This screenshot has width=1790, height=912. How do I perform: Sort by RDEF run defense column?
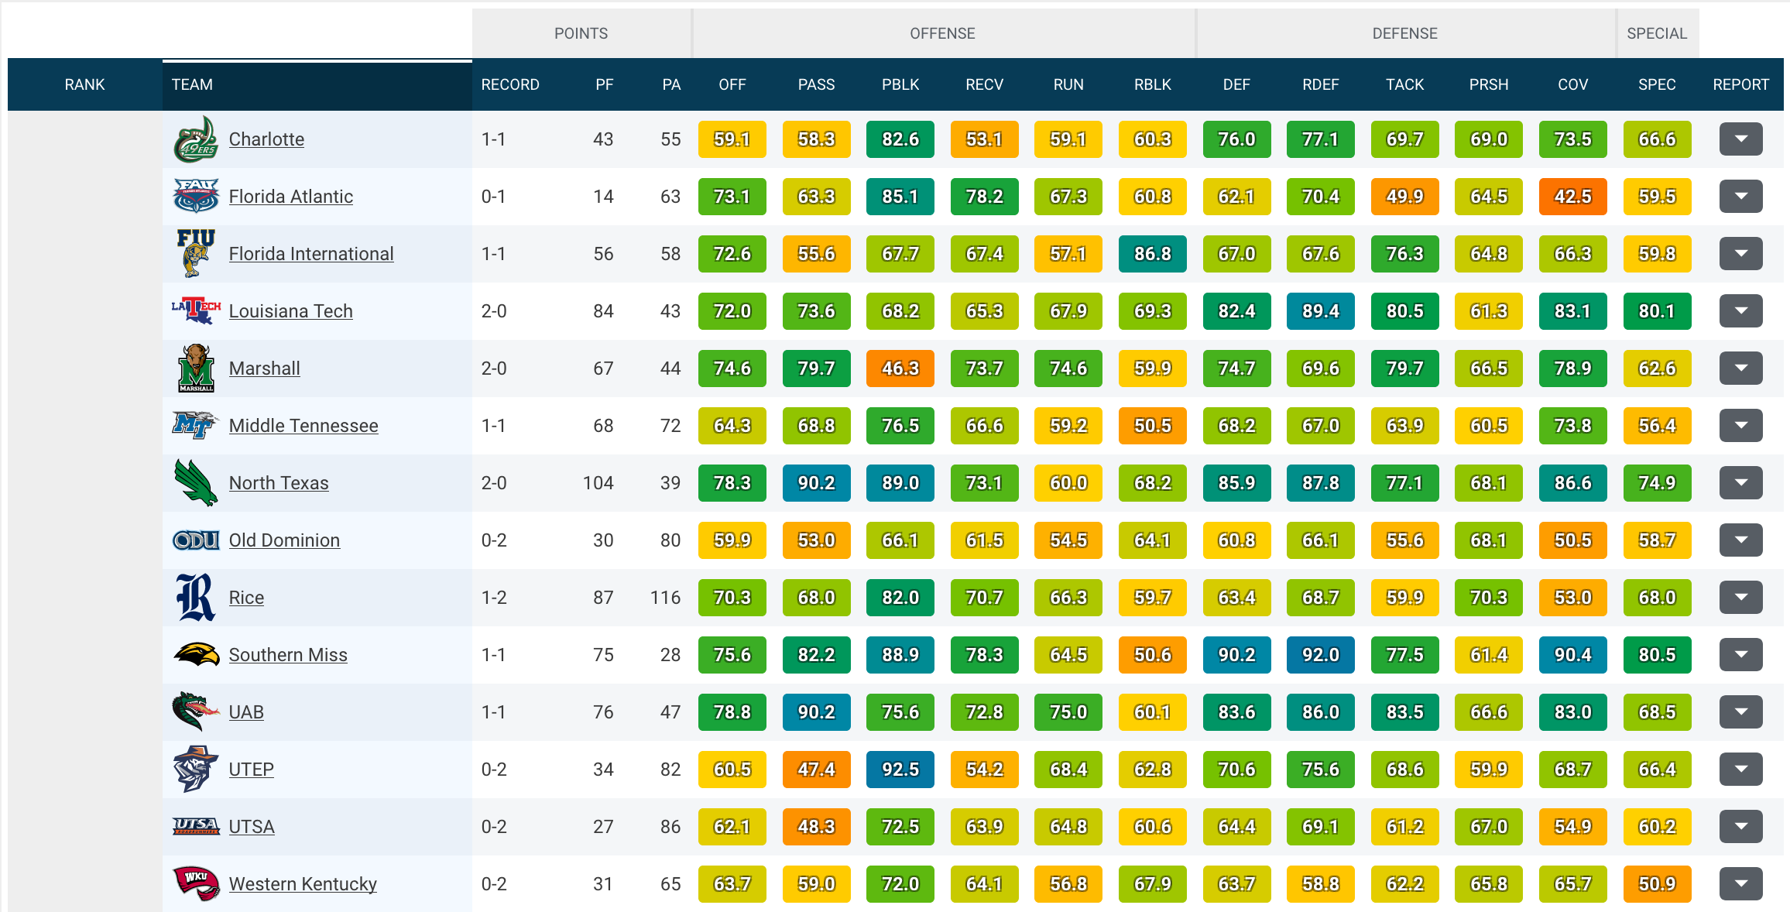click(1321, 84)
